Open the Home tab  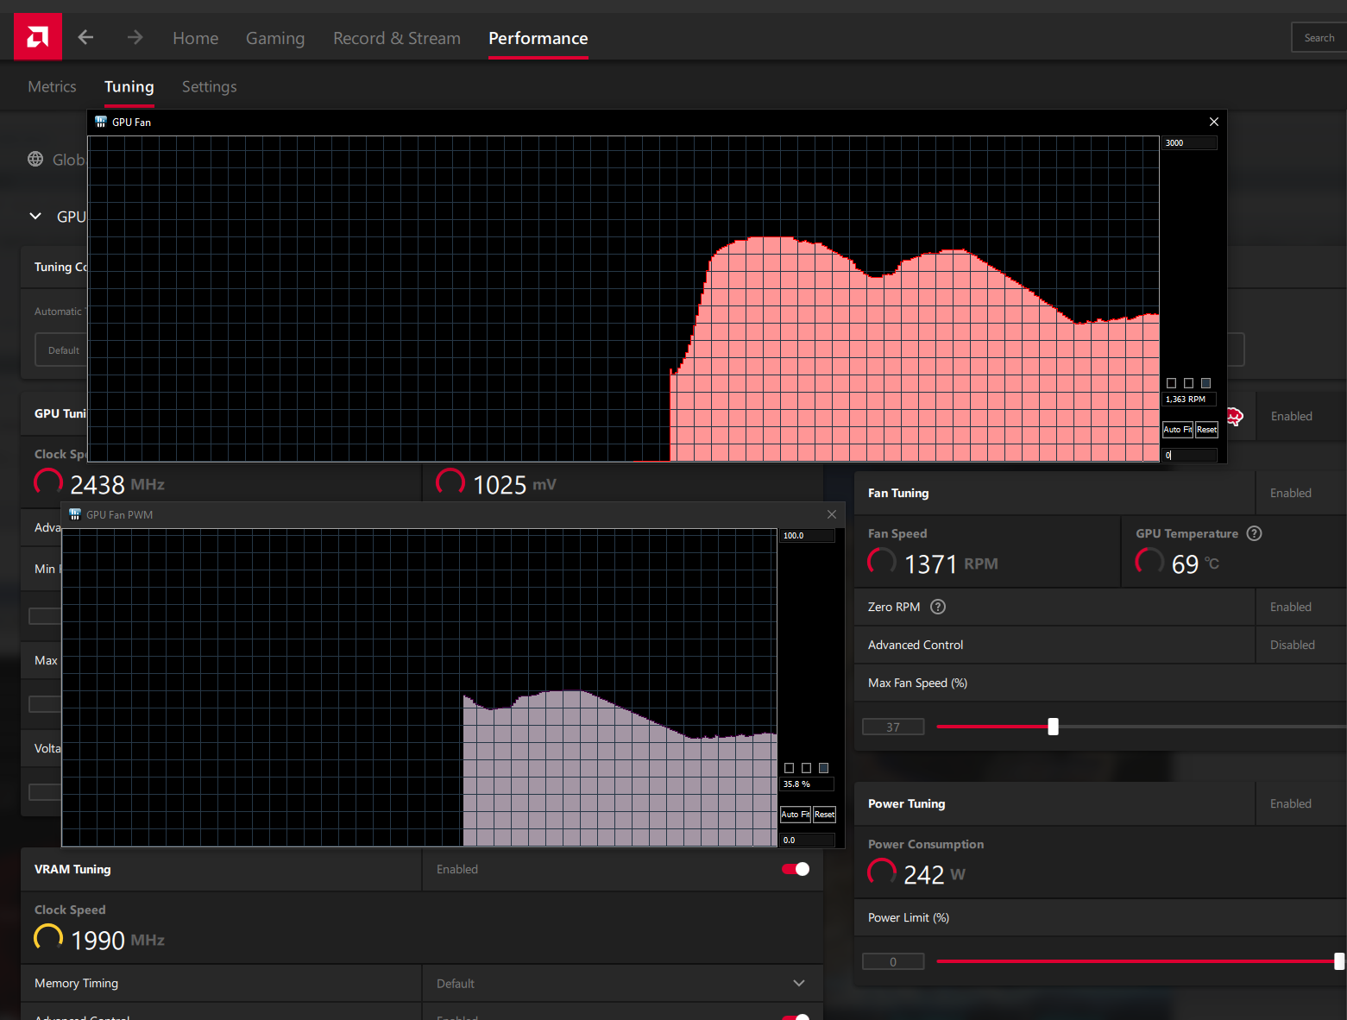(x=196, y=38)
